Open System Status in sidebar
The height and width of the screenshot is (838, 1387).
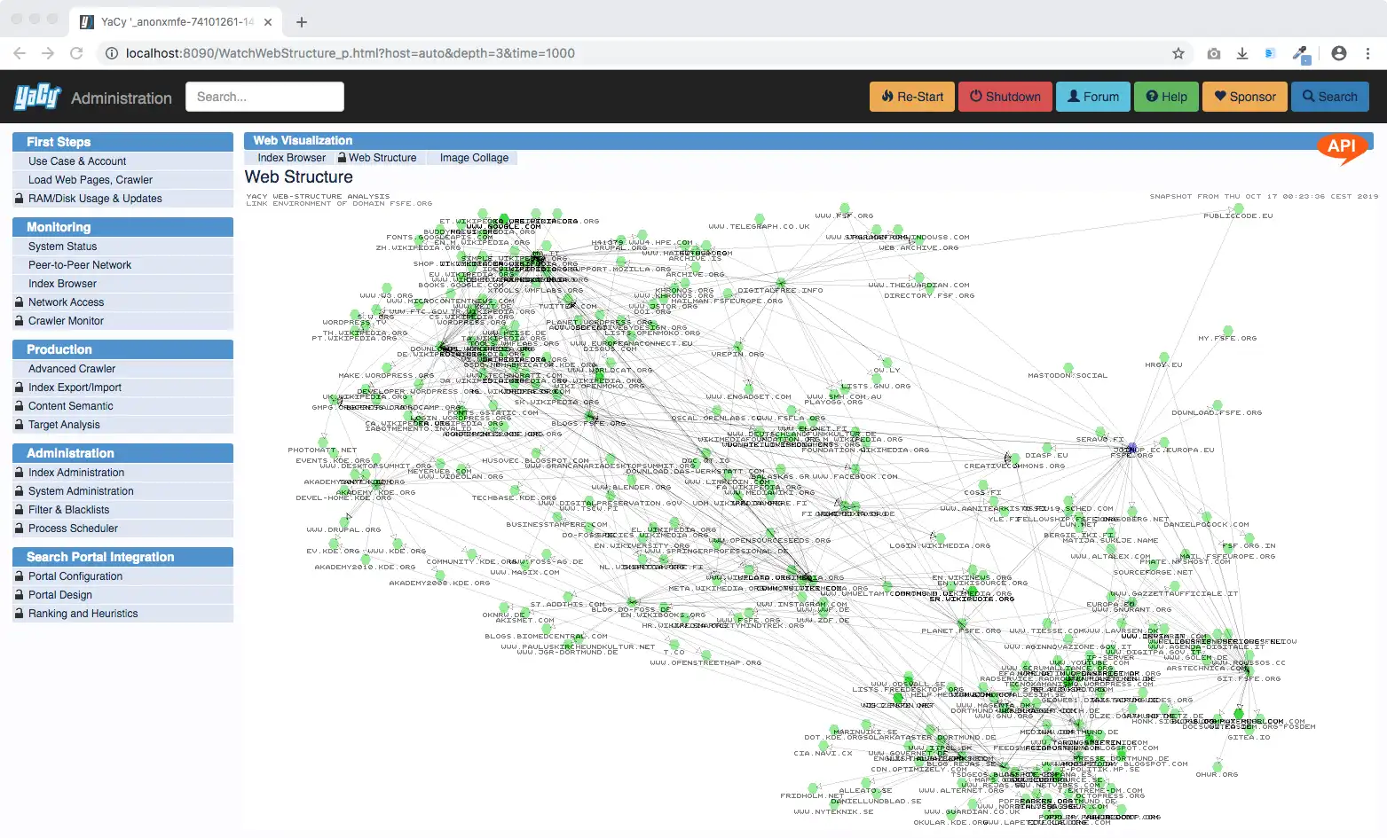click(123, 247)
